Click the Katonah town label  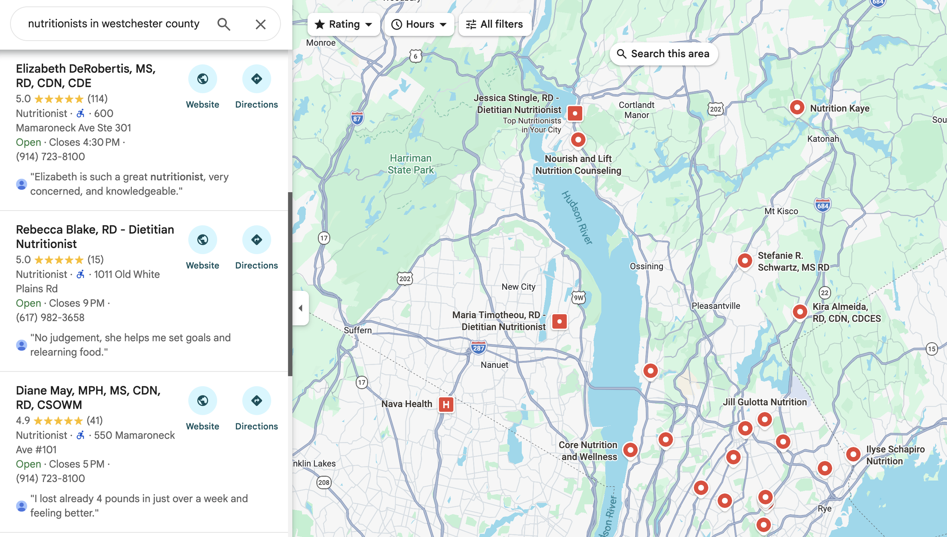823,139
